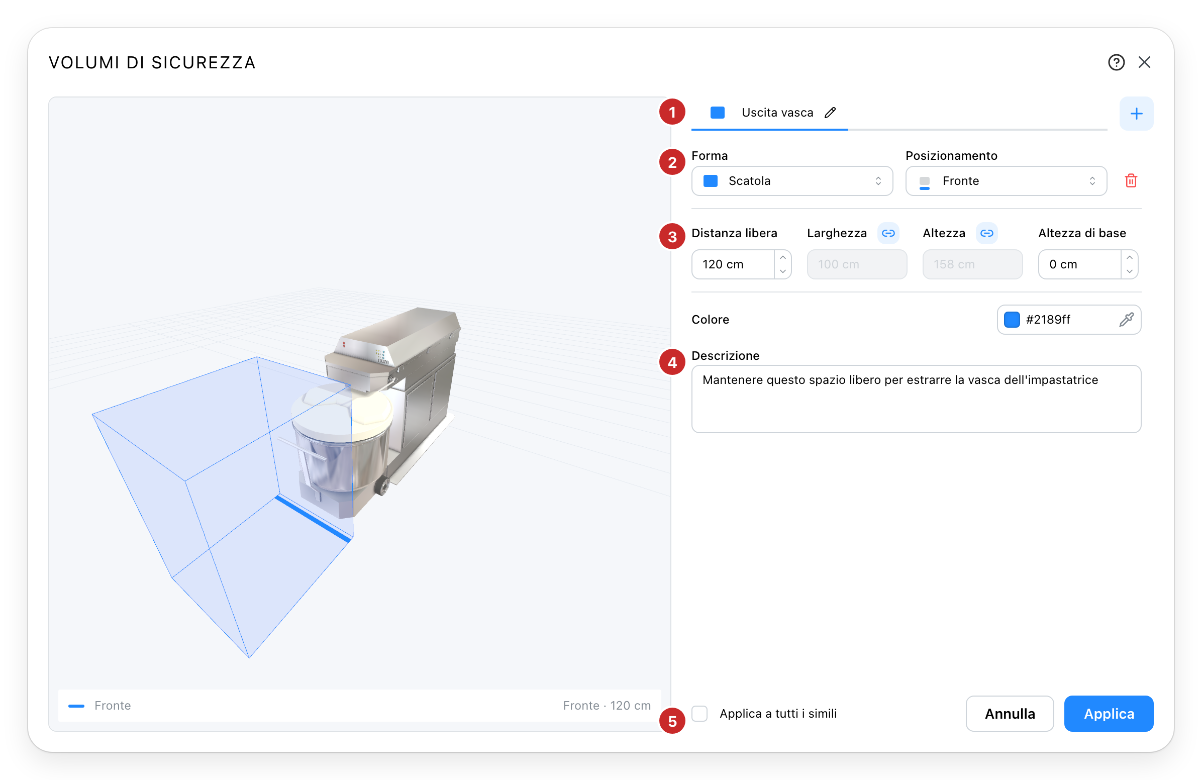Click the blue swatch beside Uscita vasca tab
This screenshot has height=780, width=1202.
click(x=718, y=112)
